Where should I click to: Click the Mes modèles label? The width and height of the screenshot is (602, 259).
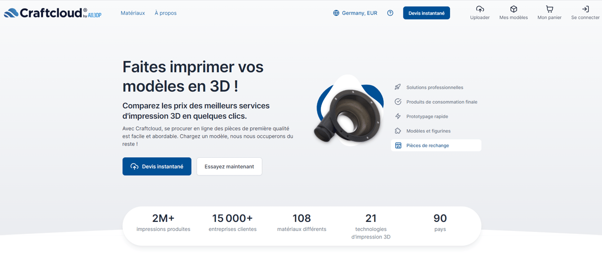(514, 18)
